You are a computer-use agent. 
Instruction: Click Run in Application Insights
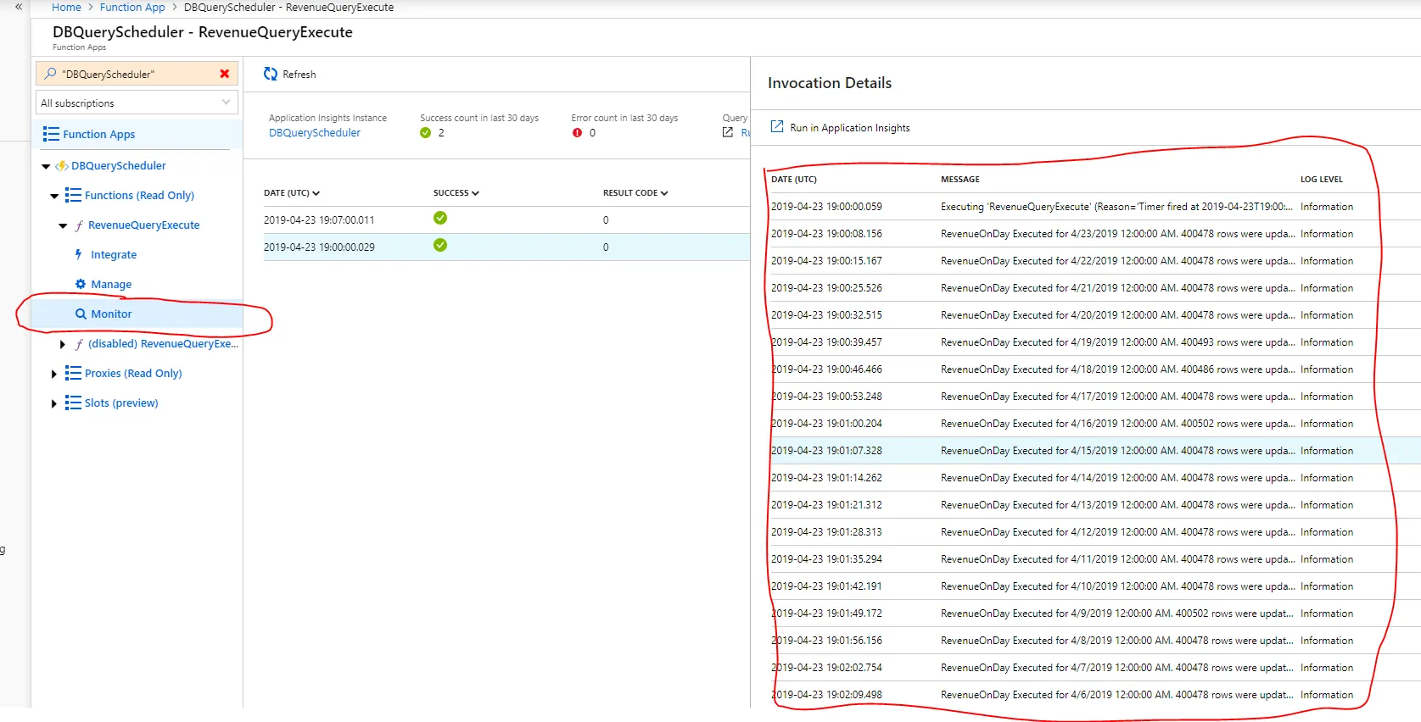tap(850, 128)
